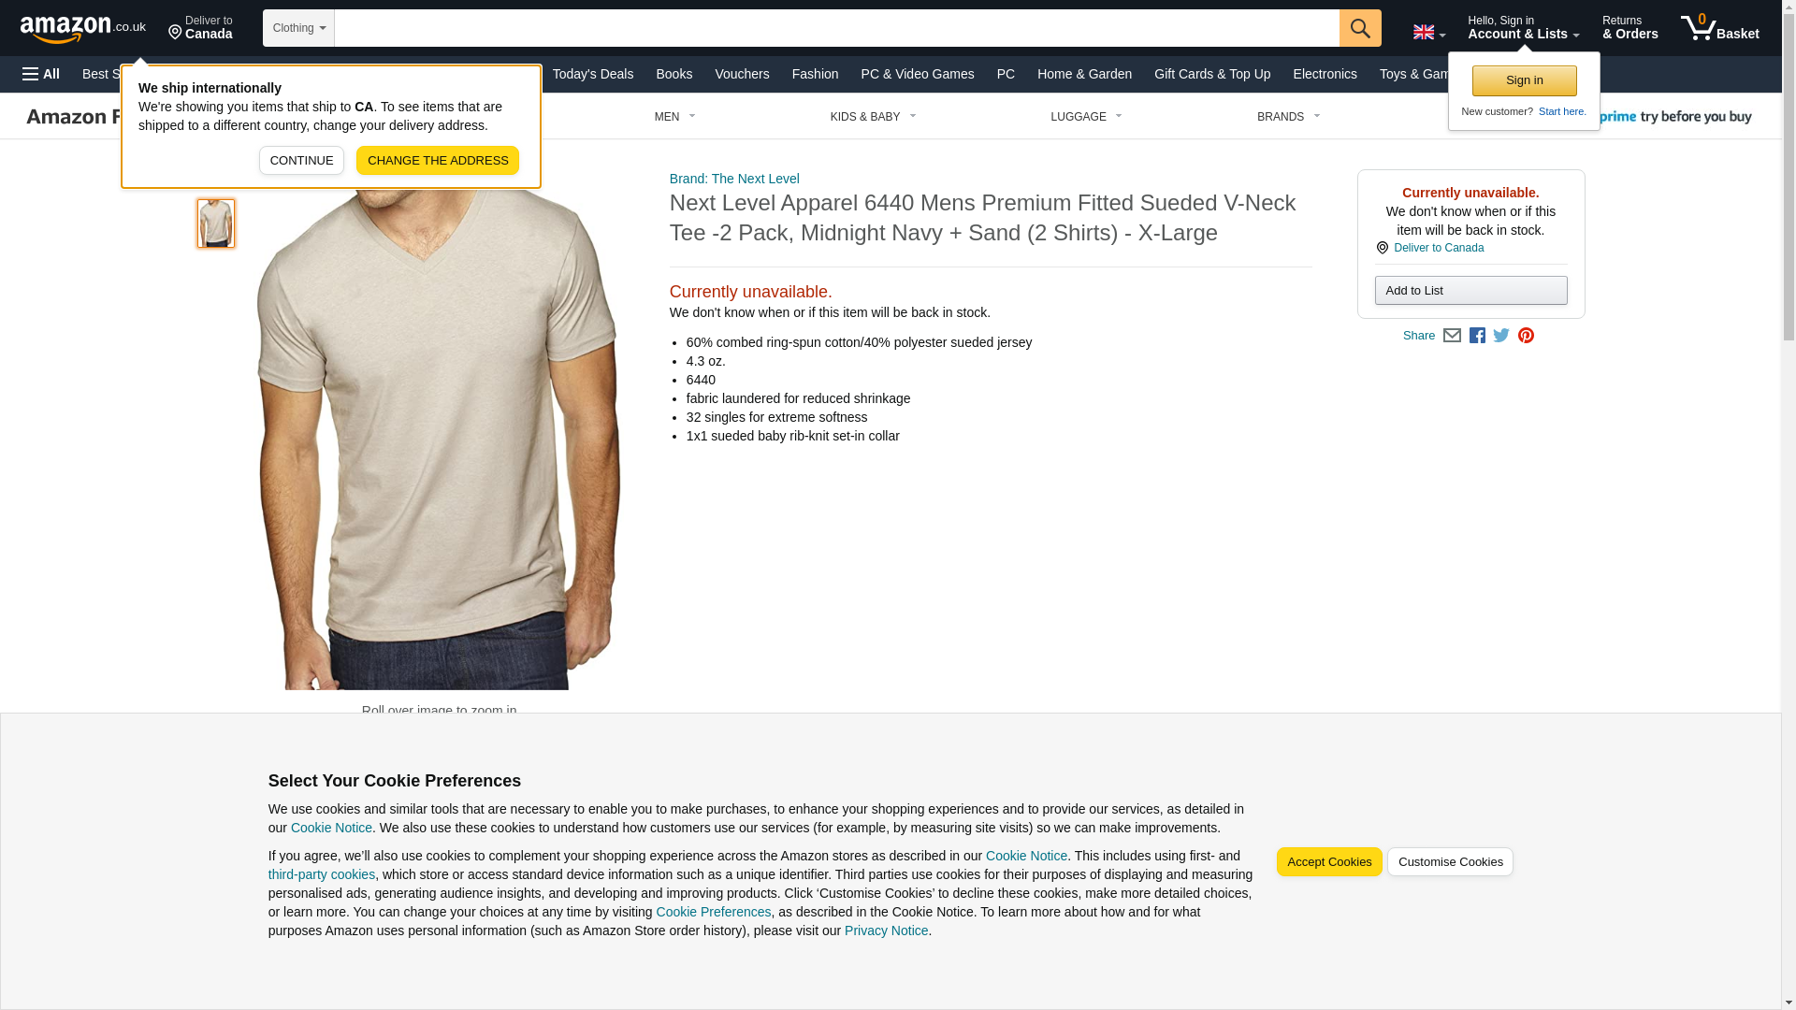Share product on Facebook icon
This screenshot has height=1010, width=1796.
[x=1477, y=336]
